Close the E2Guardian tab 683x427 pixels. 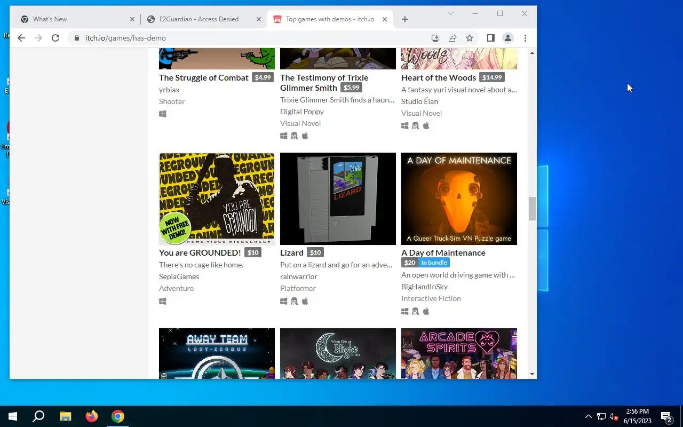(259, 19)
